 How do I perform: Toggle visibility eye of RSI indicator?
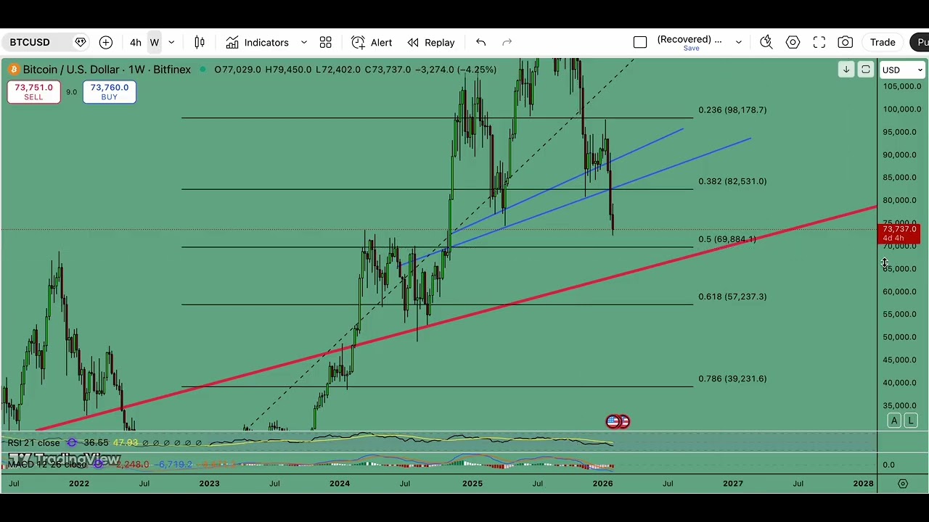[x=72, y=442]
